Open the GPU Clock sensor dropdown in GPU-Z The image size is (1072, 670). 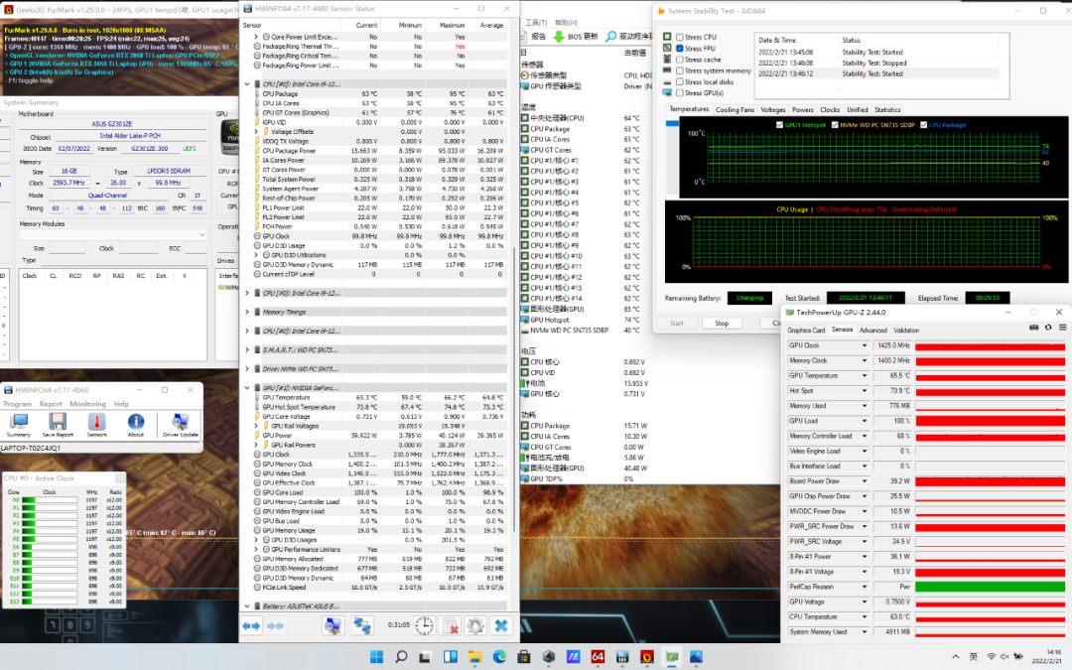tap(865, 346)
